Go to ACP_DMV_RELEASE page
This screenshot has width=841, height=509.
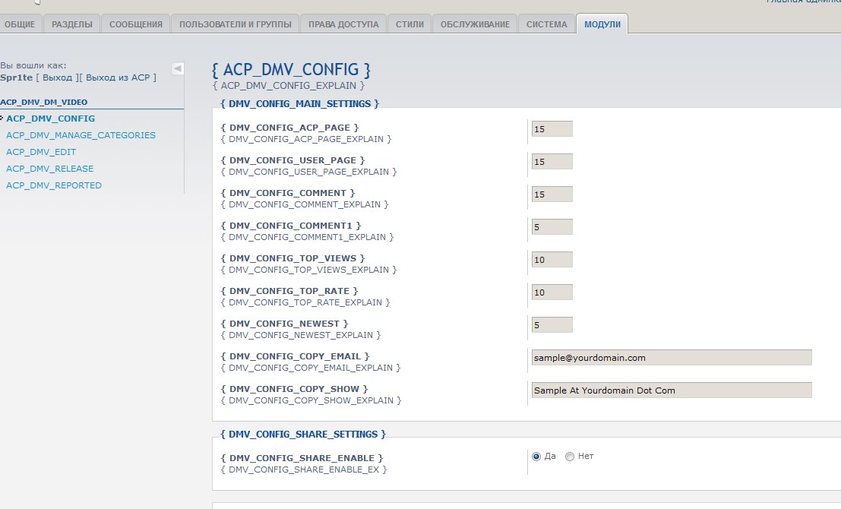tap(49, 169)
